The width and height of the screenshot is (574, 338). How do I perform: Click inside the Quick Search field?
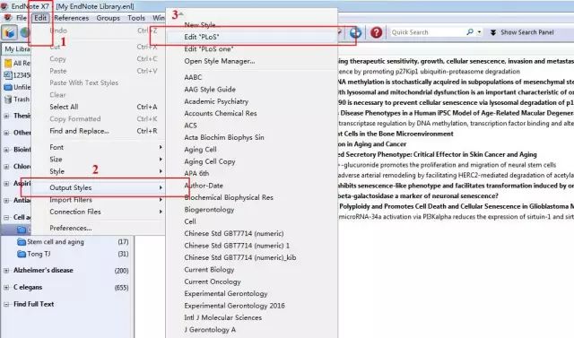click(427, 32)
